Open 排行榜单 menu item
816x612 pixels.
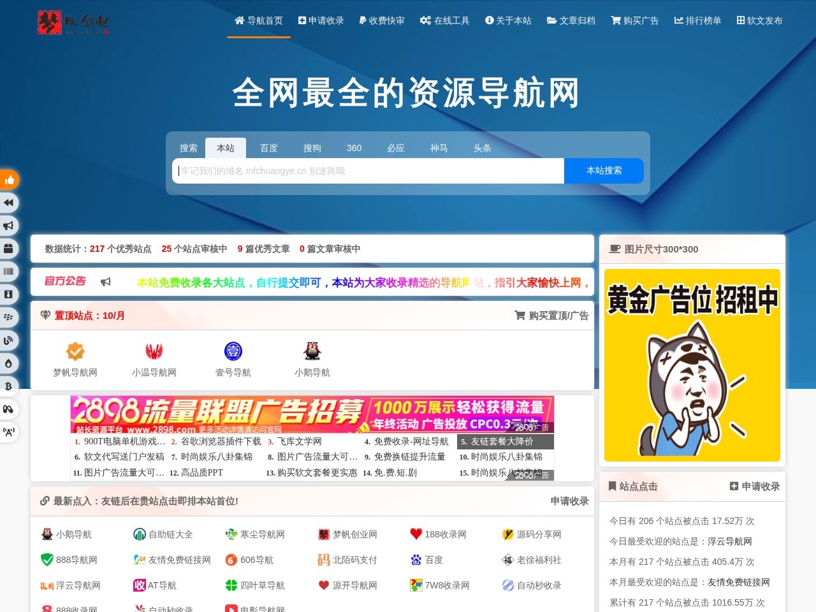698,20
